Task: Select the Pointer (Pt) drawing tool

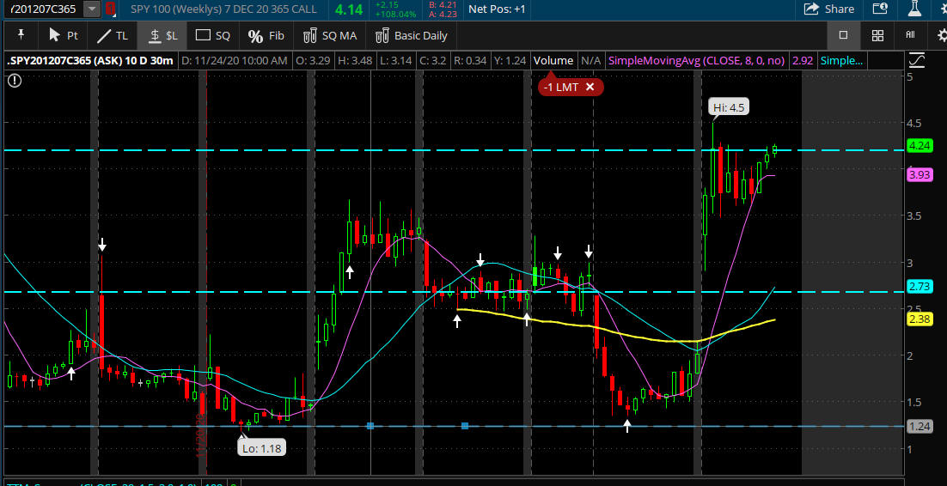Action: coord(63,35)
